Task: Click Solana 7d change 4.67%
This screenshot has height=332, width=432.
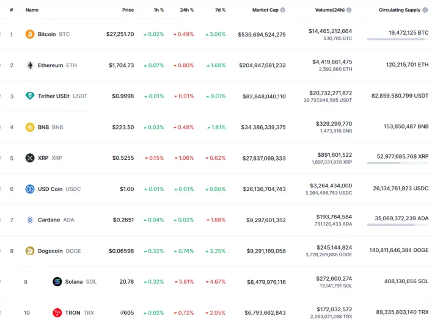Action: [216, 281]
